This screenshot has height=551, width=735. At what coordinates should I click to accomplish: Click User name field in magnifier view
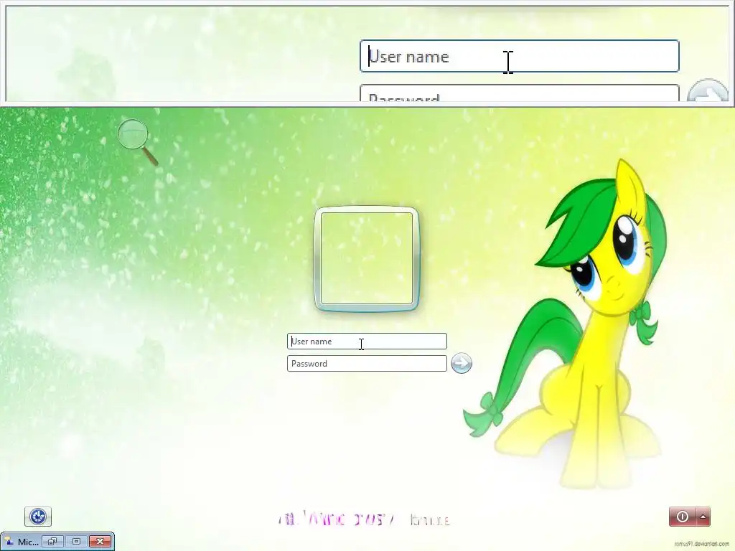click(520, 56)
